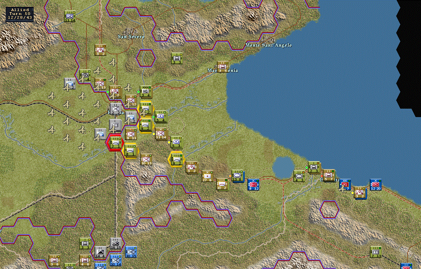Select the brown counter 3-2 east of Barletta
The image size is (421, 269).
click(360, 192)
